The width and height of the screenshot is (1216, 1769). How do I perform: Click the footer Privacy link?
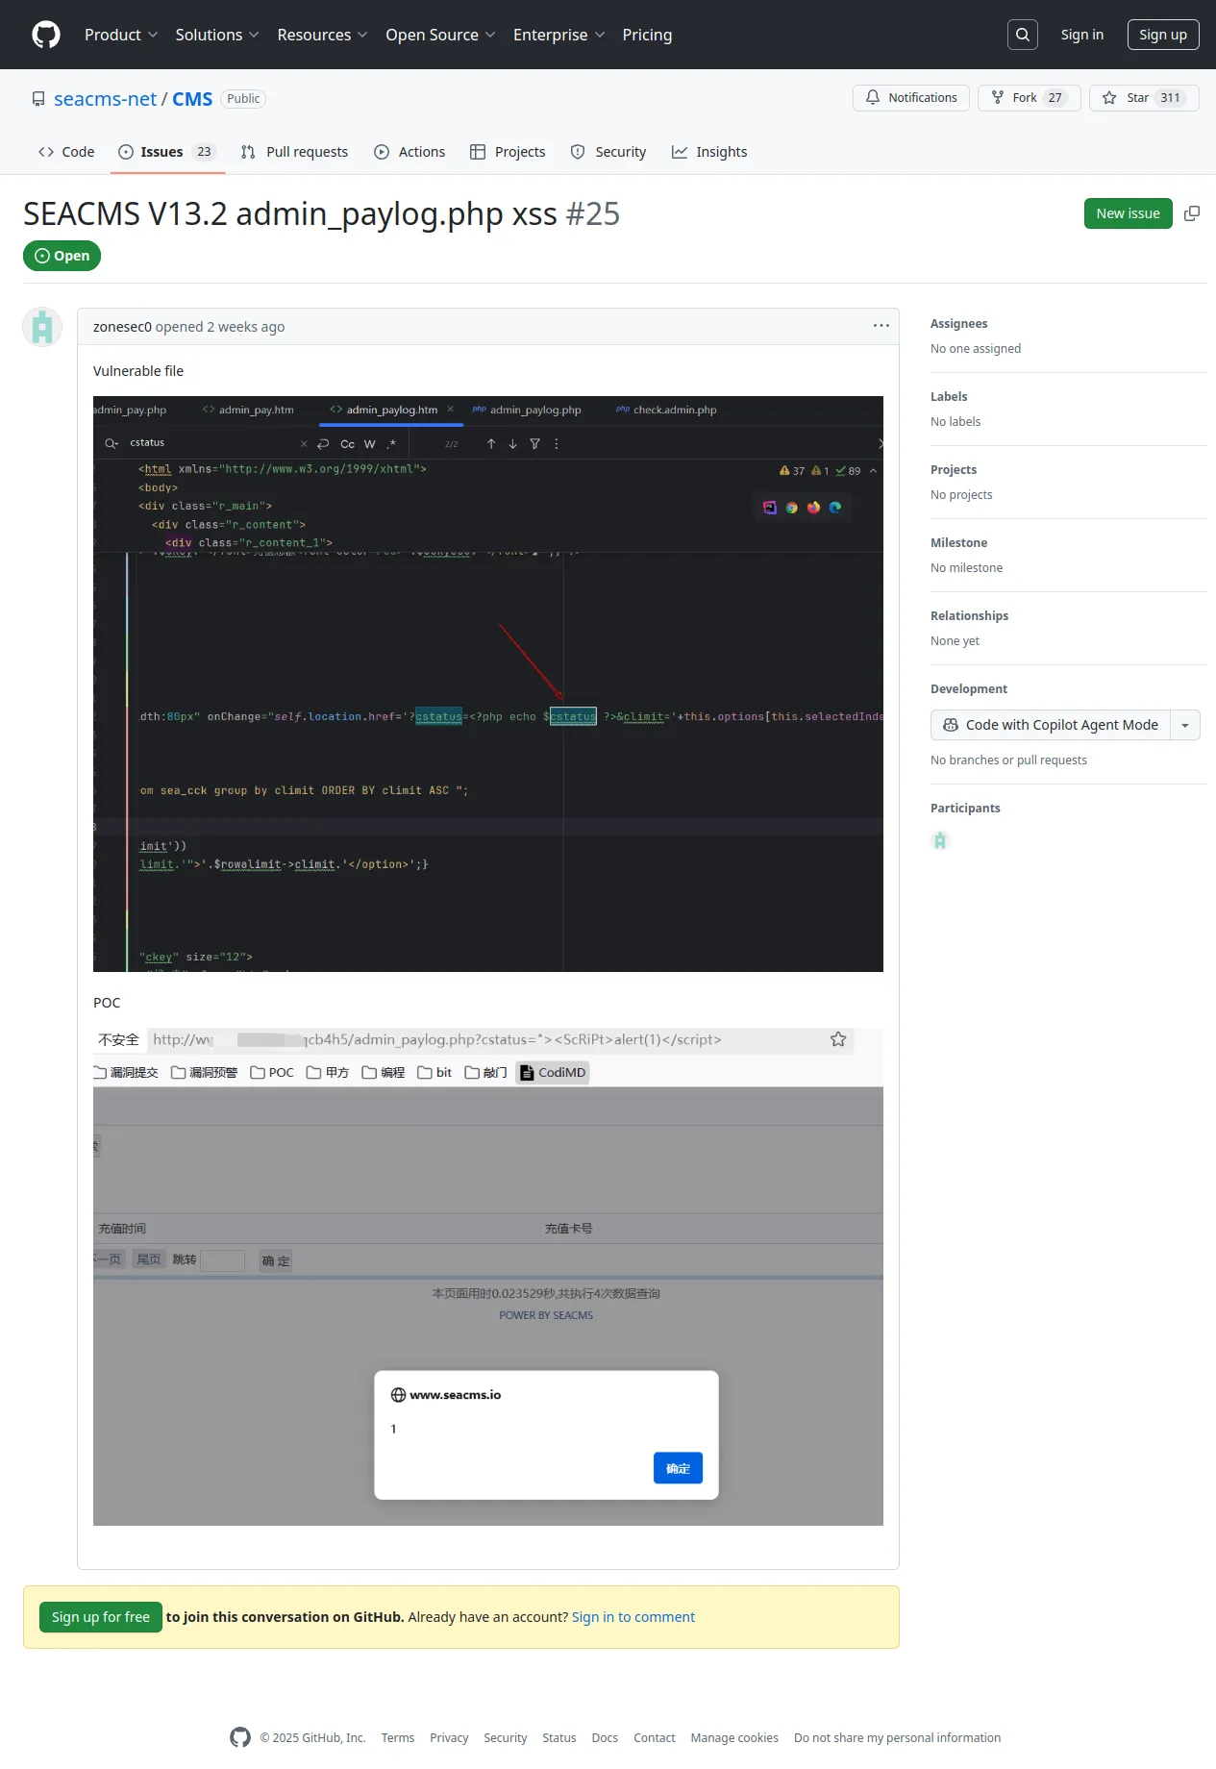point(449,1737)
